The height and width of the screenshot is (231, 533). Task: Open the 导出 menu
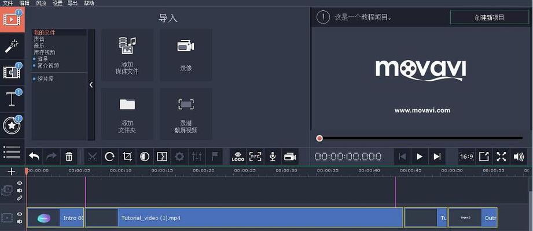pos(72,3)
